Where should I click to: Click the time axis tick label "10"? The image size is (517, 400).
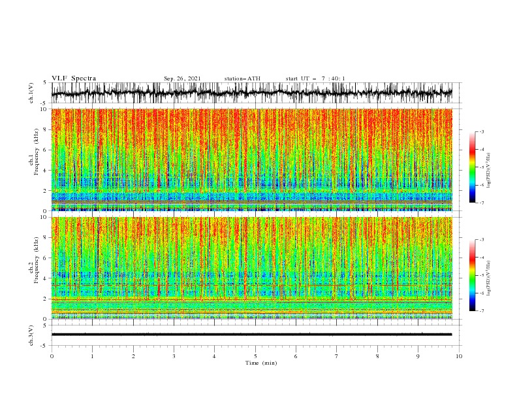click(459, 356)
